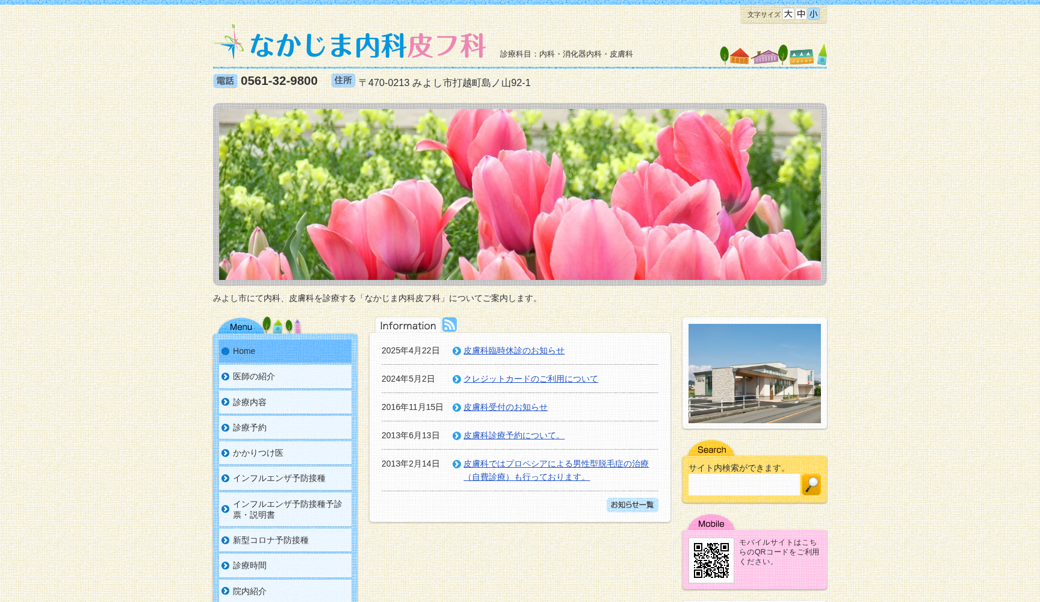This screenshot has height=602, width=1040.
Task: Click the date 2025年4月22日
Action: click(x=410, y=350)
